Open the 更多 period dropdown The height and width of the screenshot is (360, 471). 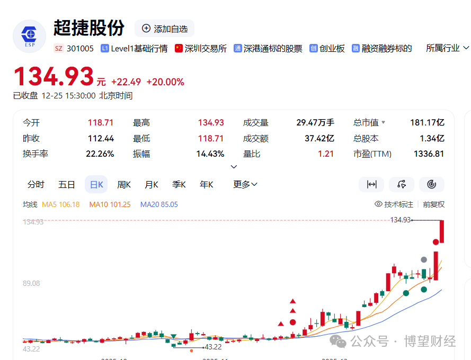click(245, 184)
